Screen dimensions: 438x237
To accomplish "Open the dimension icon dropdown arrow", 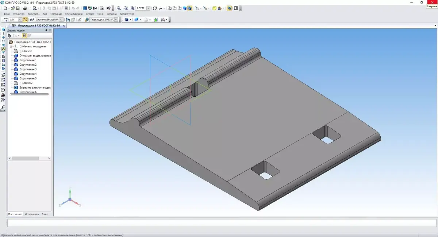I will (166, 19).
